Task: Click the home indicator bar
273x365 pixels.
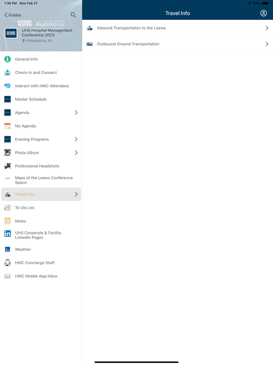Action: click(136, 362)
